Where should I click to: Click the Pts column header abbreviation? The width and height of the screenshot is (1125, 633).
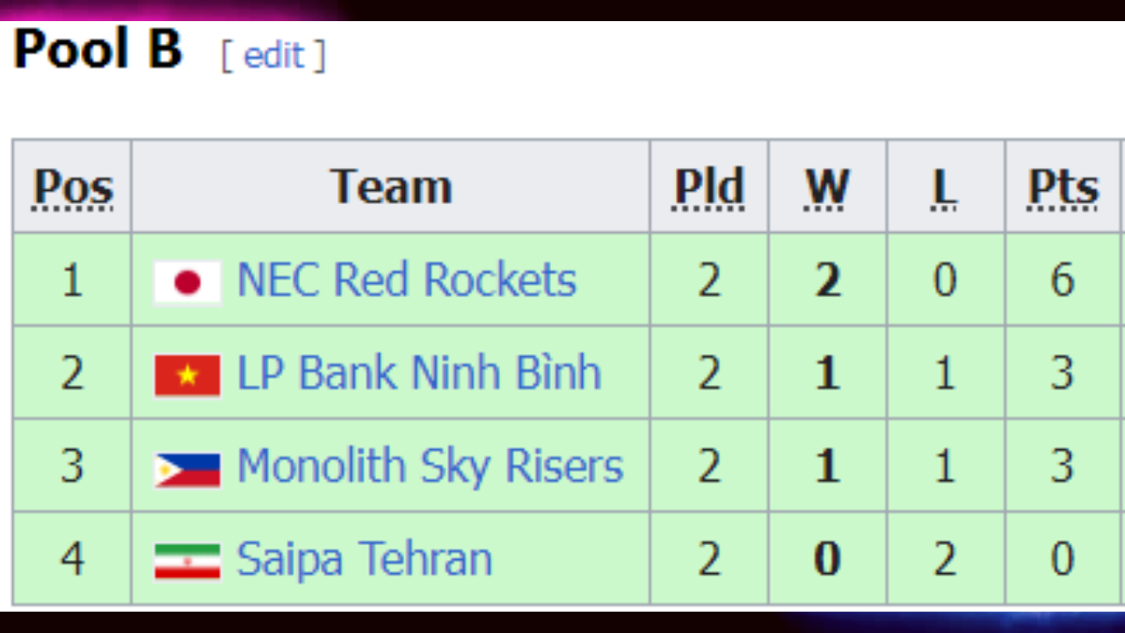click(x=1063, y=188)
